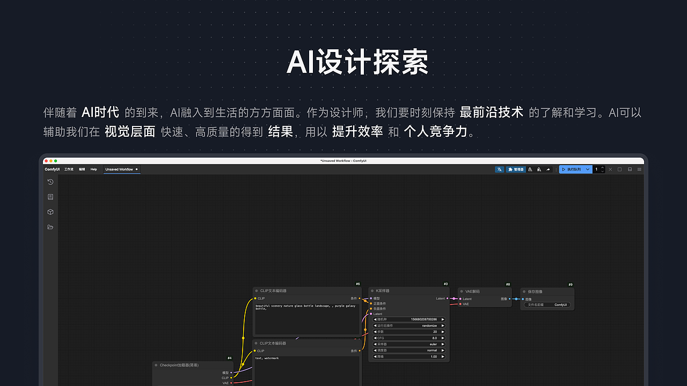Click the VAE解码 VAE input socket
Image resolution: width=687 pixels, height=386 pixels.
[x=461, y=304]
